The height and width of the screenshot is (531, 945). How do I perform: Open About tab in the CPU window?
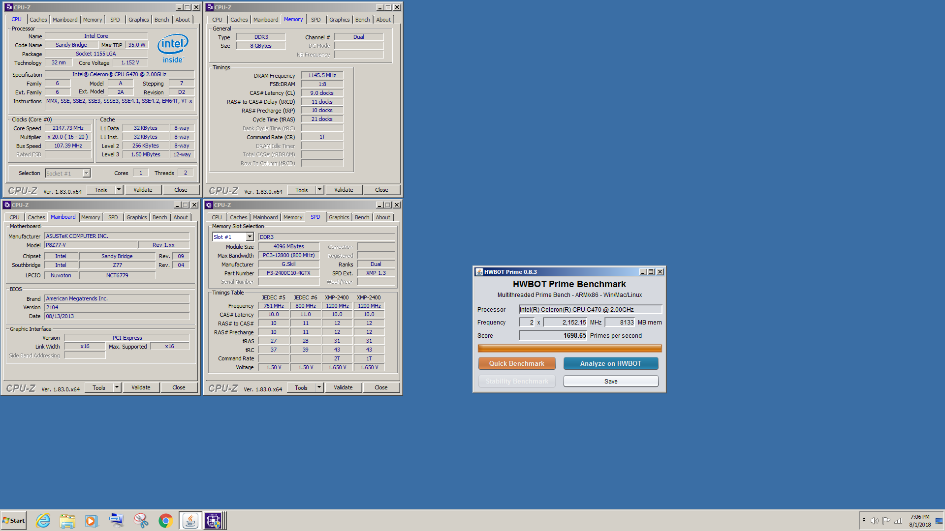point(183,20)
